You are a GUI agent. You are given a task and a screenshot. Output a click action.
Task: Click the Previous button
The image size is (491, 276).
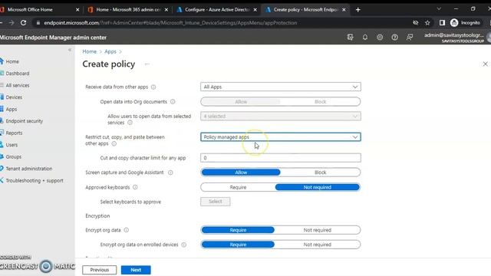click(99, 270)
